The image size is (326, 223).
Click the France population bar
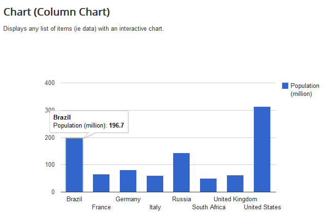101,183
